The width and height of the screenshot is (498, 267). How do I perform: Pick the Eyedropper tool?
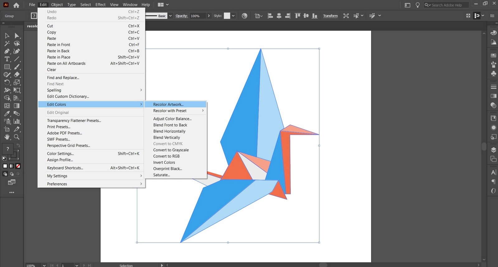click(x=7, y=113)
